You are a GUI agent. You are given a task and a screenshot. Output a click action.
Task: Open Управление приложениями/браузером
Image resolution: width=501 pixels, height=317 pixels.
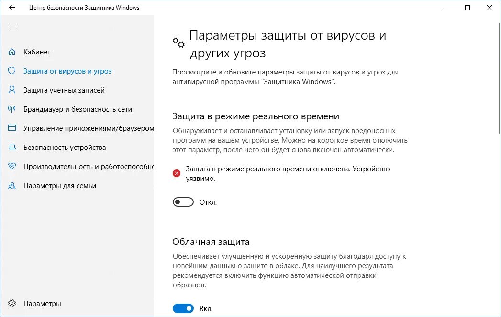[89, 128]
